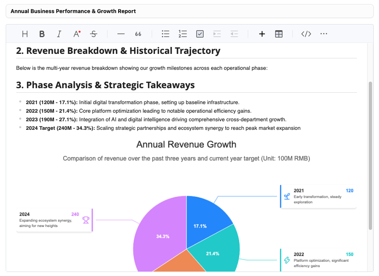
Task: Insert a task checklist
Action: (x=200, y=34)
